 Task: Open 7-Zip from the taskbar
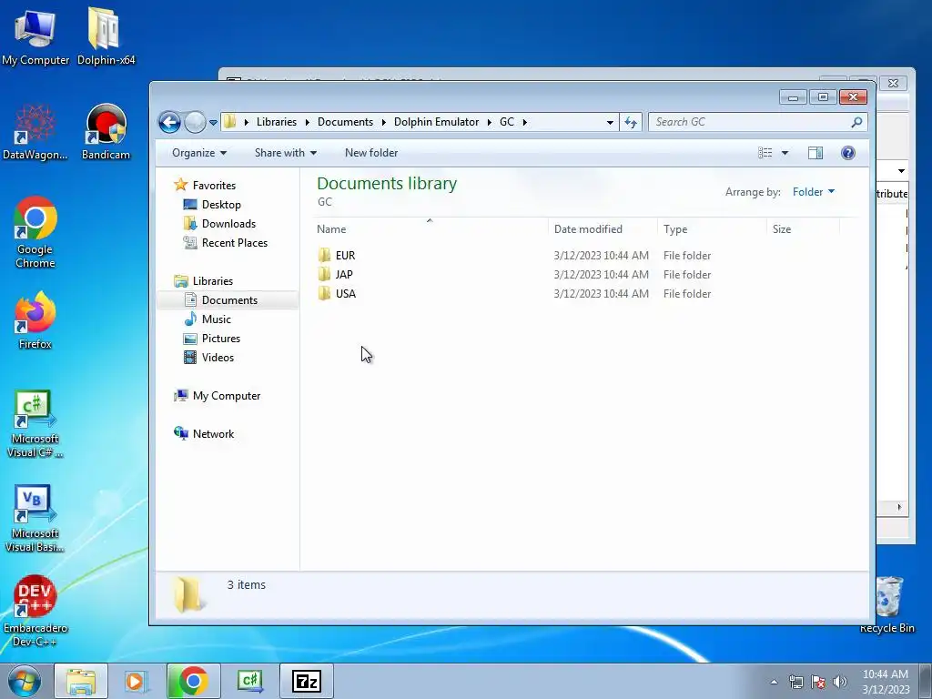[x=307, y=681]
